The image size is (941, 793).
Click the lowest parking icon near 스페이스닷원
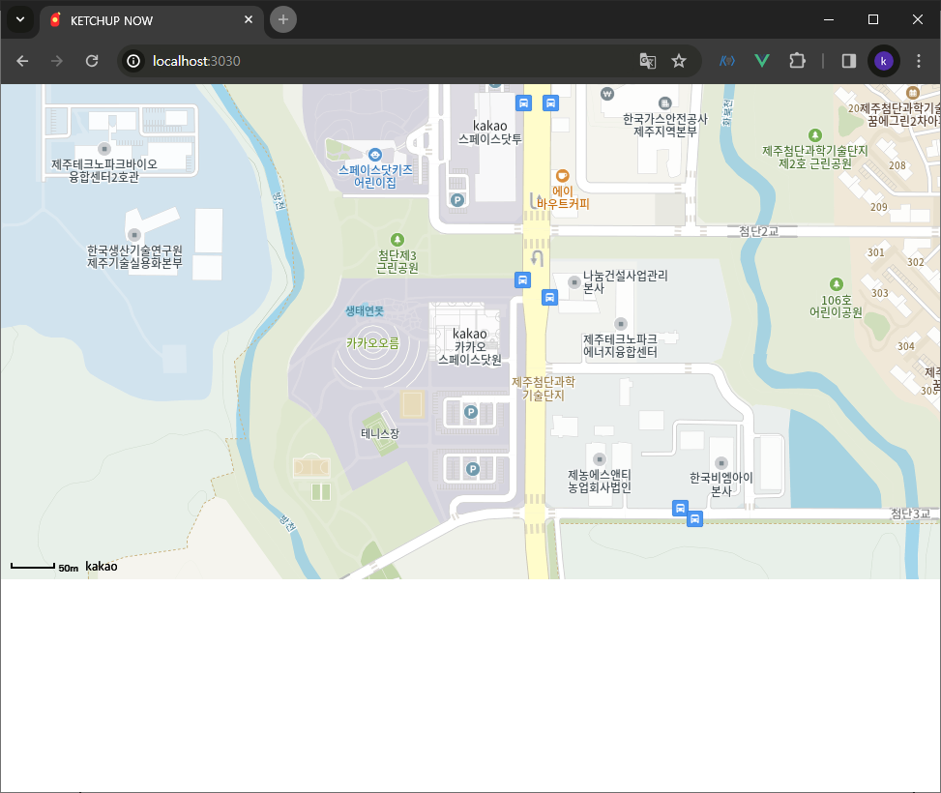coord(473,469)
